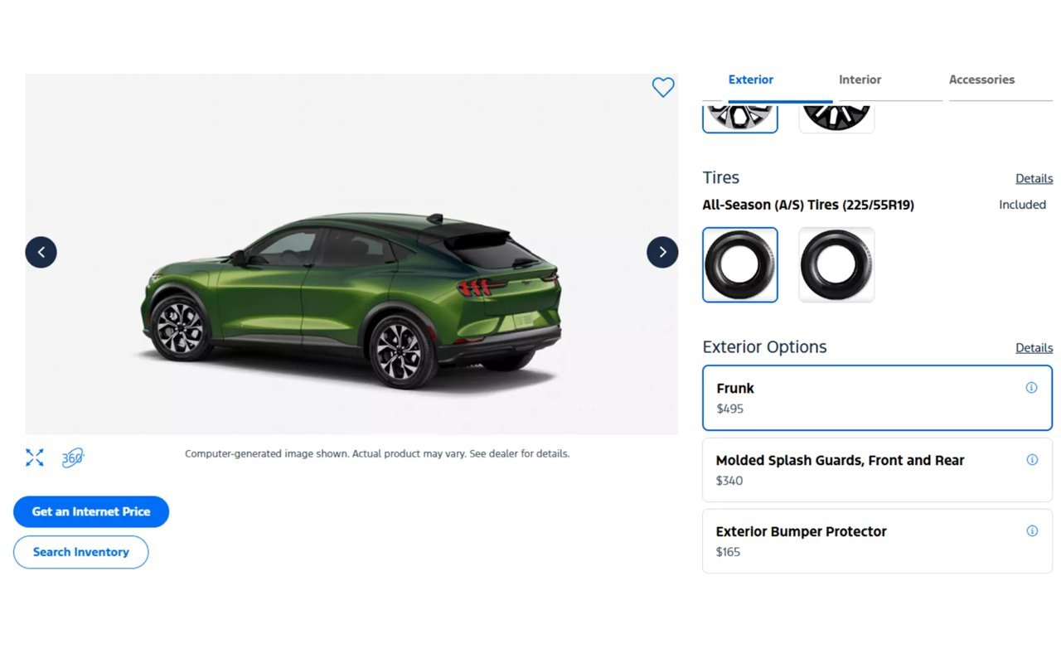Screen dimensions: 1061x663
Task: Expand Details for the Tires section
Action: [x=1034, y=178]
